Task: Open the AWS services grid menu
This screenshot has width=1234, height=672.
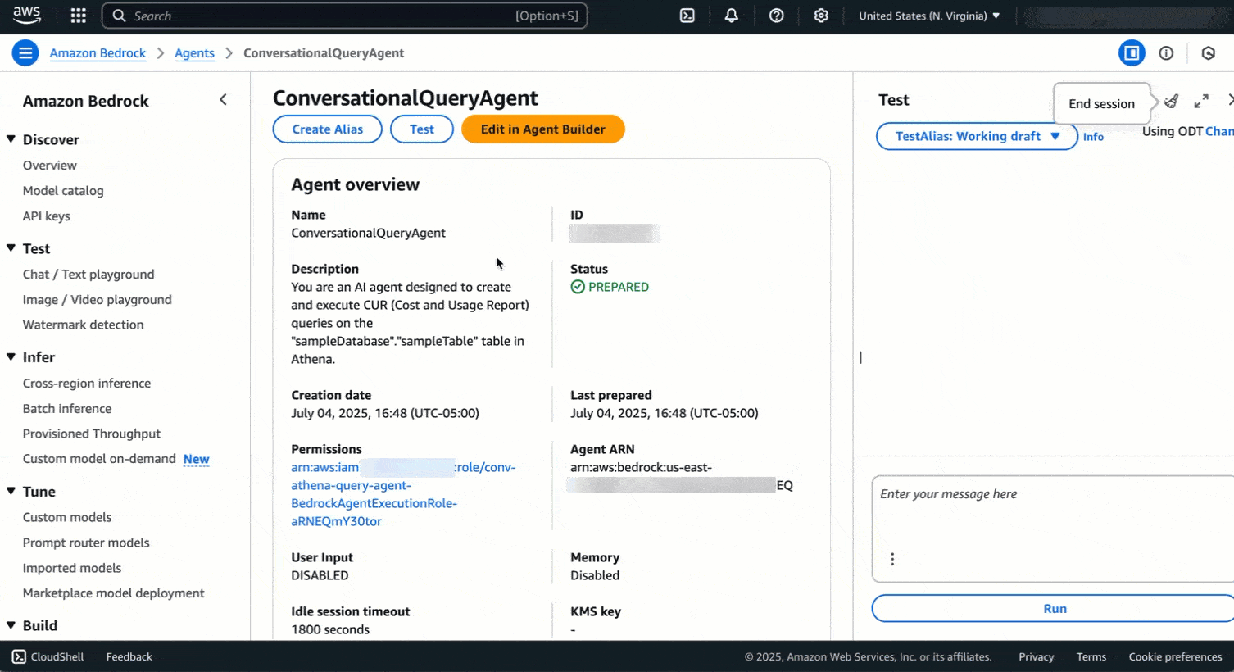Action: 79,16
